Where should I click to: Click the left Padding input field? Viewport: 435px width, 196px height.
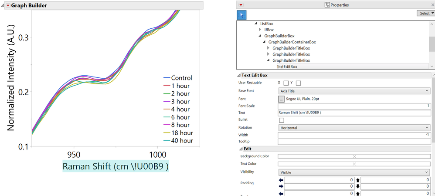coord(319,180)
